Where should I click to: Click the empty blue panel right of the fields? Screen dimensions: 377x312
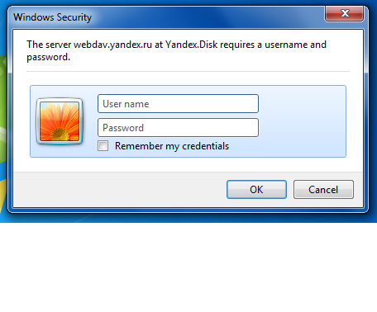(x=302, y=121)
